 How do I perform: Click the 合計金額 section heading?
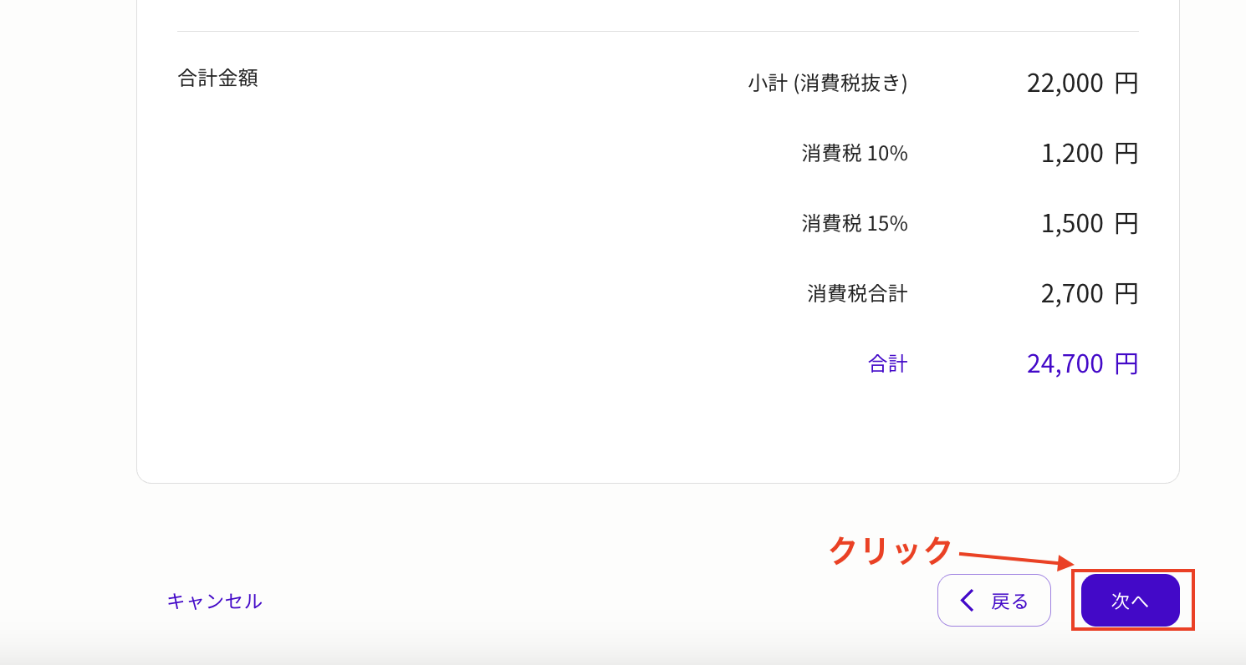tap(217, 78)
